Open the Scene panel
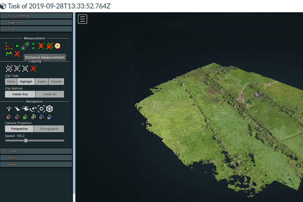The width and height of the screenshot is (303, 202). [x=36, y=151]
